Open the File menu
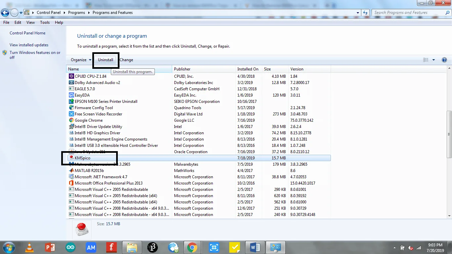The image size is (452, 254). pyautogui.click(x=6, y=22)
